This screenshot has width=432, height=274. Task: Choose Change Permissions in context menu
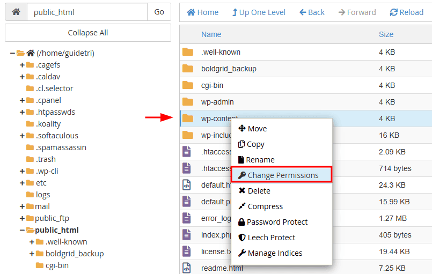pyautogui.click(x=281, y=175)
